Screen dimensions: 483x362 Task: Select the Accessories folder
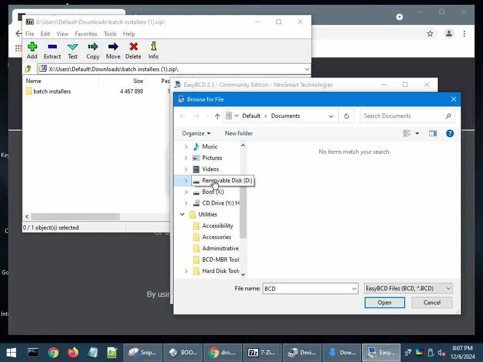click(x=217, y=237)
